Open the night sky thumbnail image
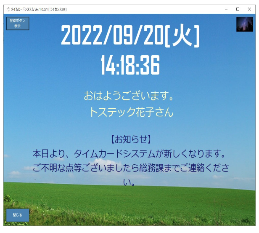259x233 pixels. point(244,24)
